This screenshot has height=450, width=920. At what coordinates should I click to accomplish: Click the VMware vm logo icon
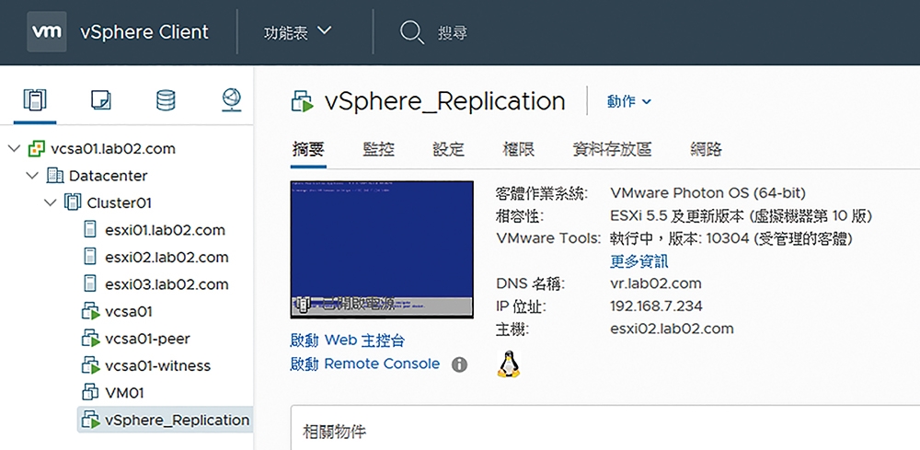[x=46, y=31]
